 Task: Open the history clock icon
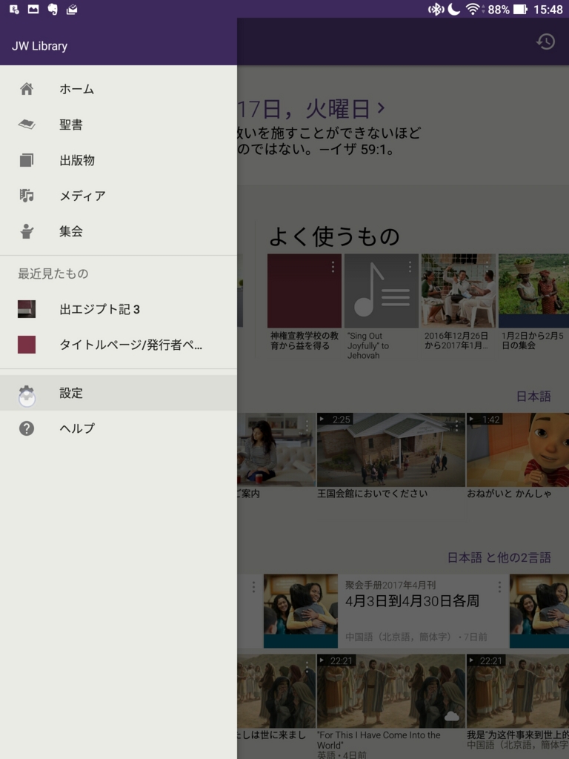(545, 42)
